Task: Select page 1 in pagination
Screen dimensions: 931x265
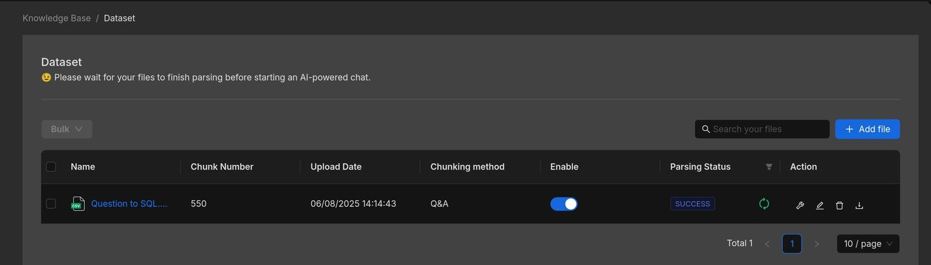Action: pos(791,243)
